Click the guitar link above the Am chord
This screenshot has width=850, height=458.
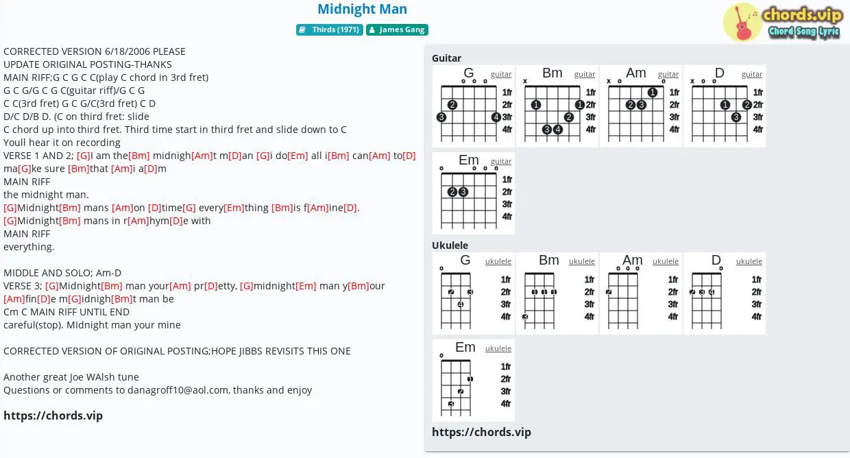click(668, 74)
